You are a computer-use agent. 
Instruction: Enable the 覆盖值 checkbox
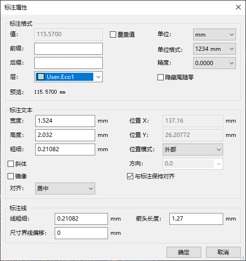pos(113,34)
